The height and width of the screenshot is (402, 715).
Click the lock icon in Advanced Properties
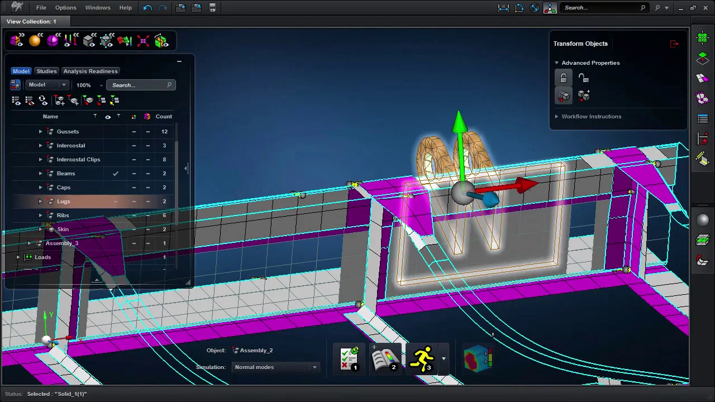[564, 78]
